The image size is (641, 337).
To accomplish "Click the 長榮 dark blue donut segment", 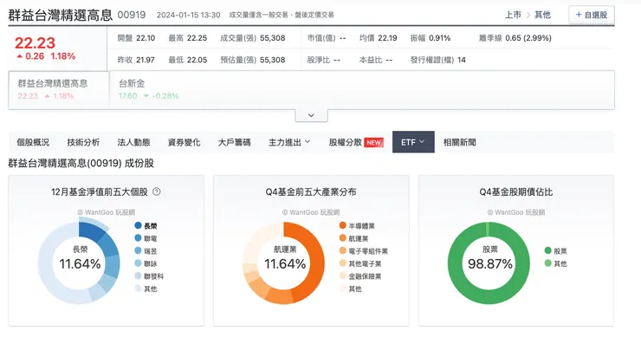I will coord(92,230).
